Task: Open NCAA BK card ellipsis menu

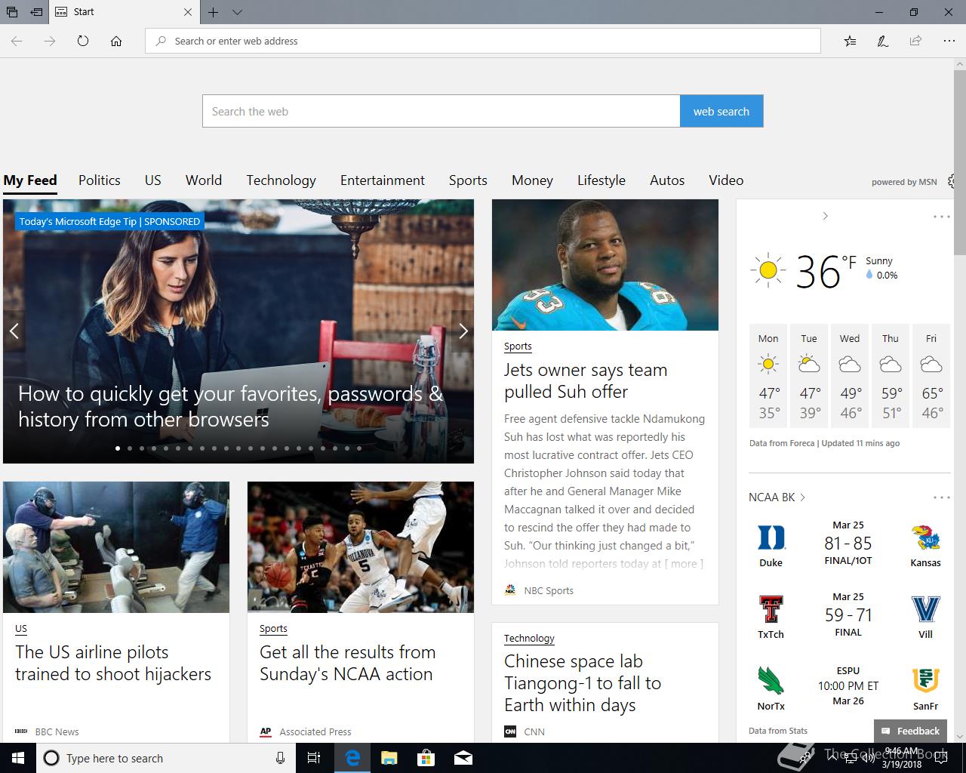Action: tap(941, 497)
